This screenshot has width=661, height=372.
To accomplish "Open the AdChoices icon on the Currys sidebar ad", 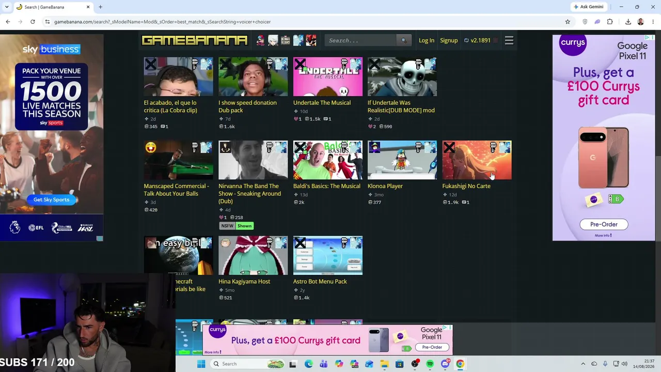I will point(647,38).
